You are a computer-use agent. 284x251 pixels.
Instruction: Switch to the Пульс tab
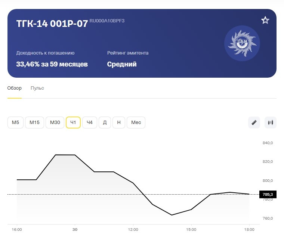pos(37,88)
